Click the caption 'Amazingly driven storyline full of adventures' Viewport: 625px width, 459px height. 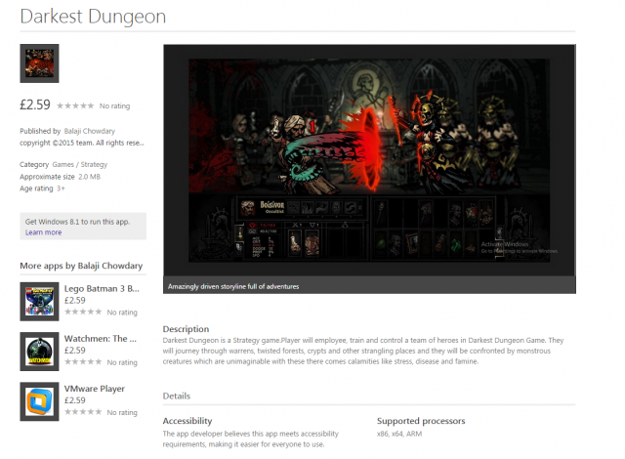pos(233,286)
